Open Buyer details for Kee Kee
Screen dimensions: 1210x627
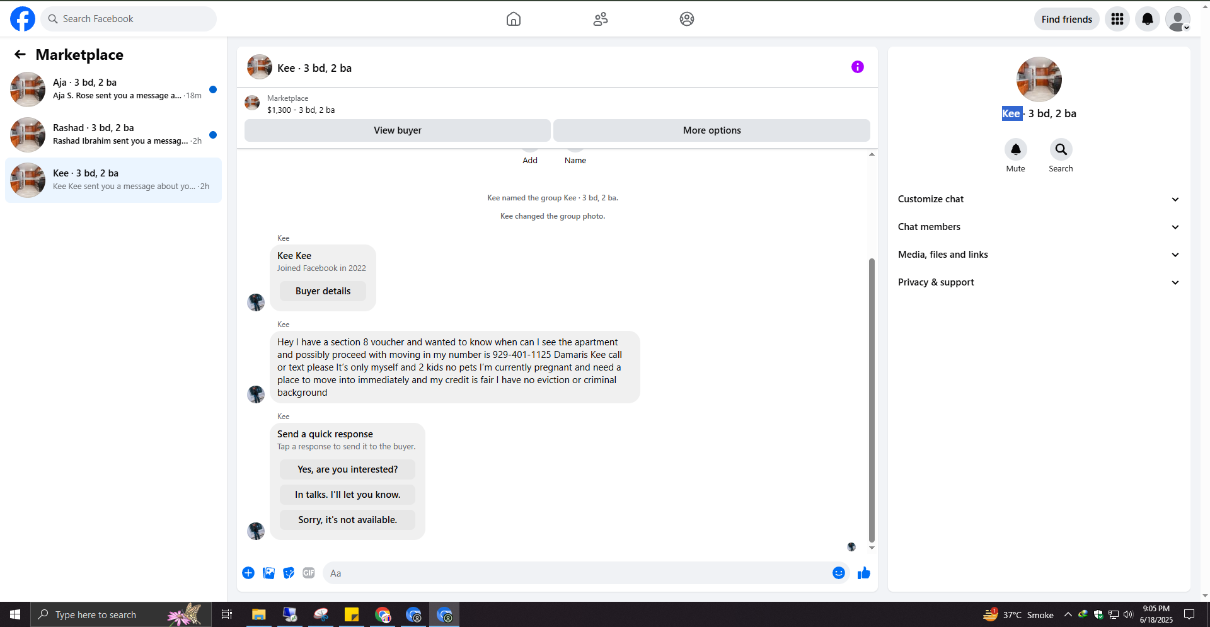[x=323, y=291]
